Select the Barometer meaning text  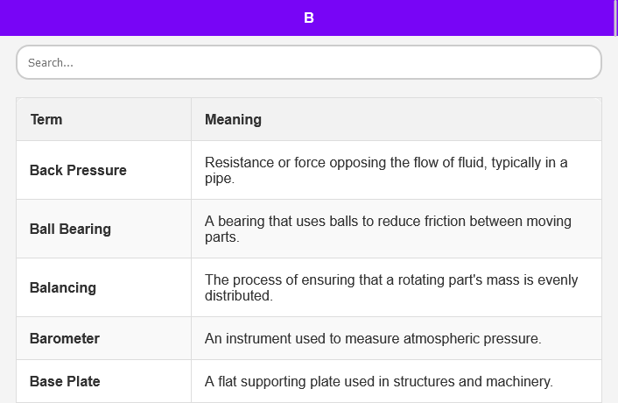373,338
